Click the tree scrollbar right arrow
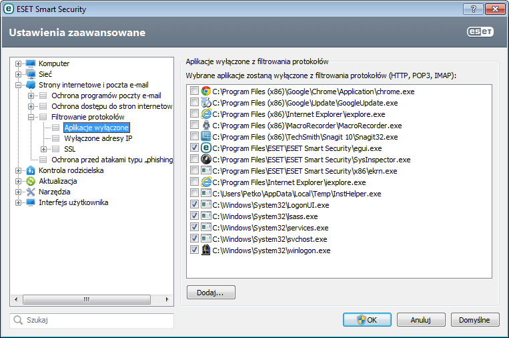 (x=167, y=299)
